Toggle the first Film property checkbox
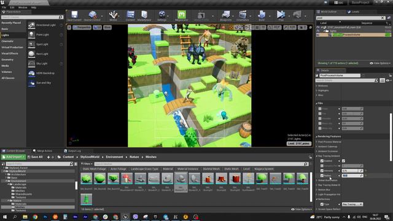 coord(320,109)
